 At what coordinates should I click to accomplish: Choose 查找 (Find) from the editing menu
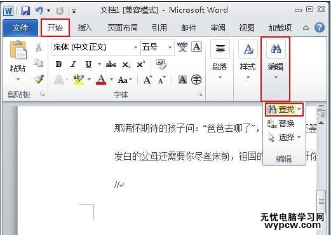coord(280,110)
